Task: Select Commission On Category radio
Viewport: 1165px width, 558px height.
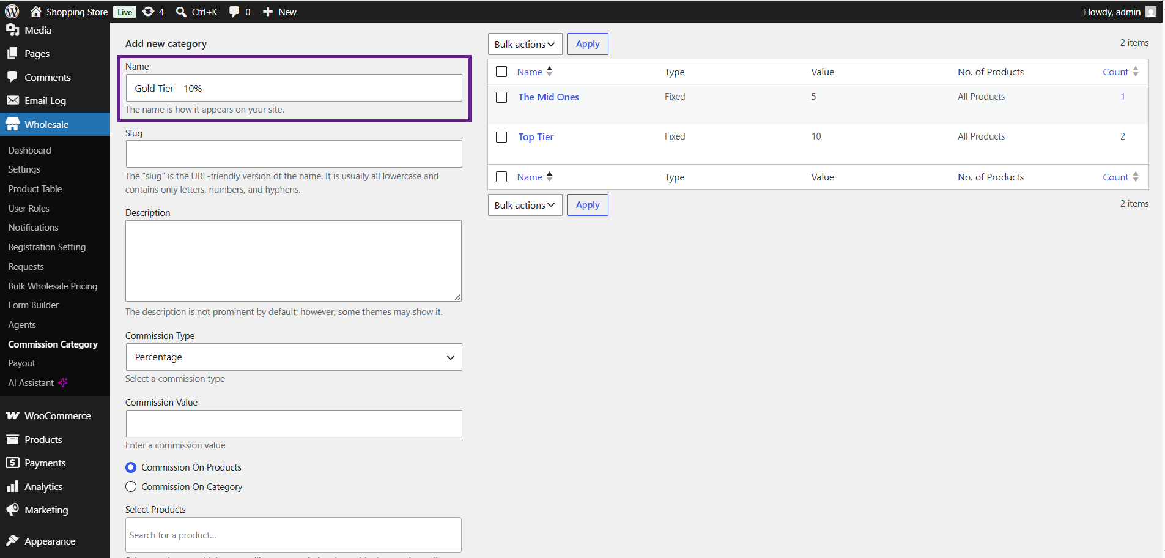Action: click(x=131, y=487)
